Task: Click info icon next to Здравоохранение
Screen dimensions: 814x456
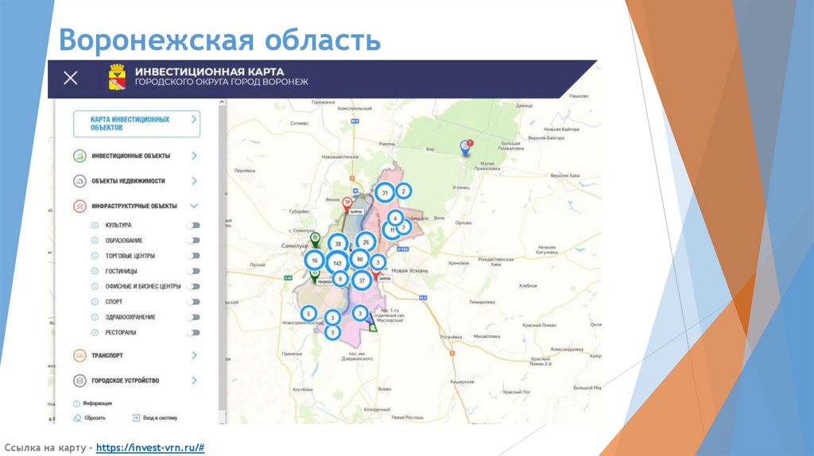Action: [95, 317]
